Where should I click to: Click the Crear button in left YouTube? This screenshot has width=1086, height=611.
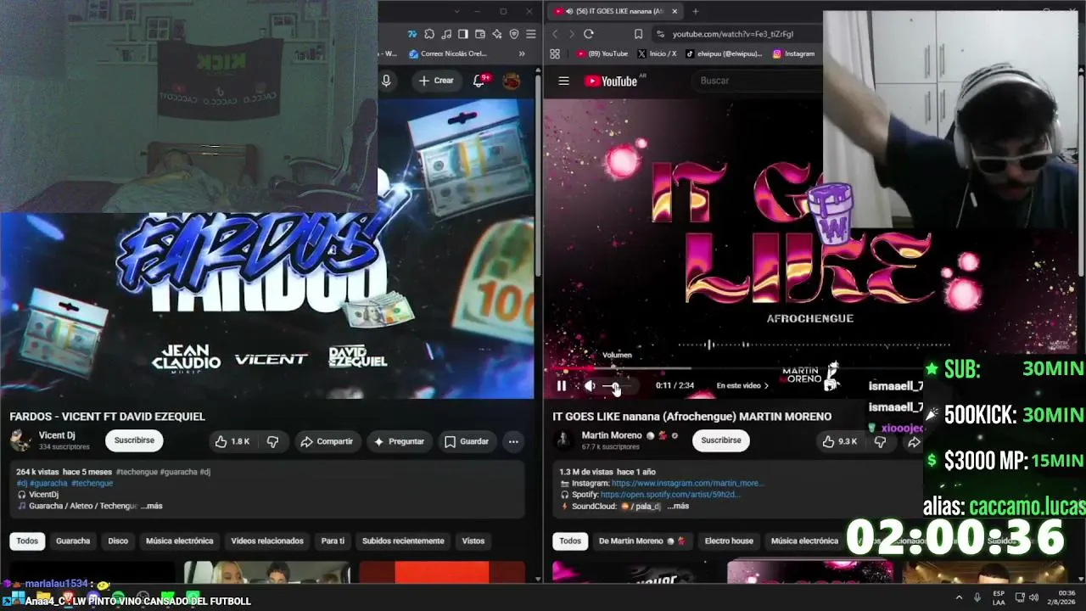[x=436, y=81]
